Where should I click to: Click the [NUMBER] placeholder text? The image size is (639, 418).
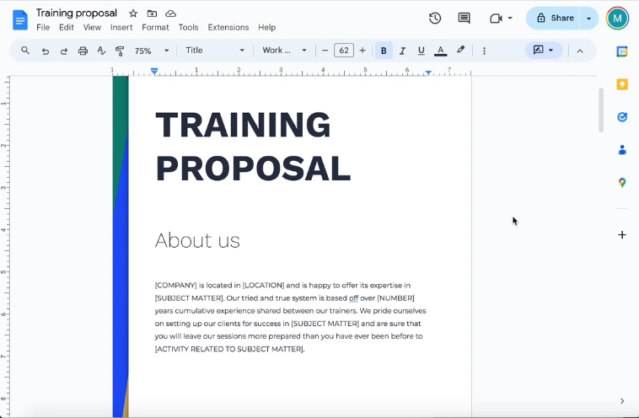[x=395, y=298]
